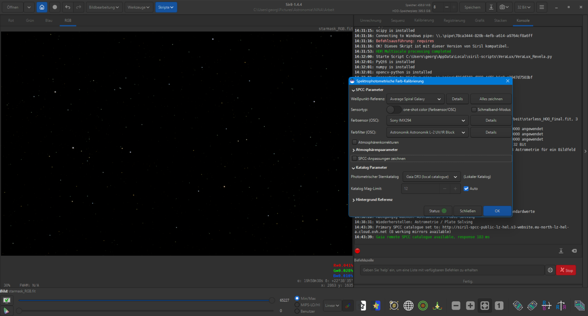Open the image stack frames icon

pos(580,306)
